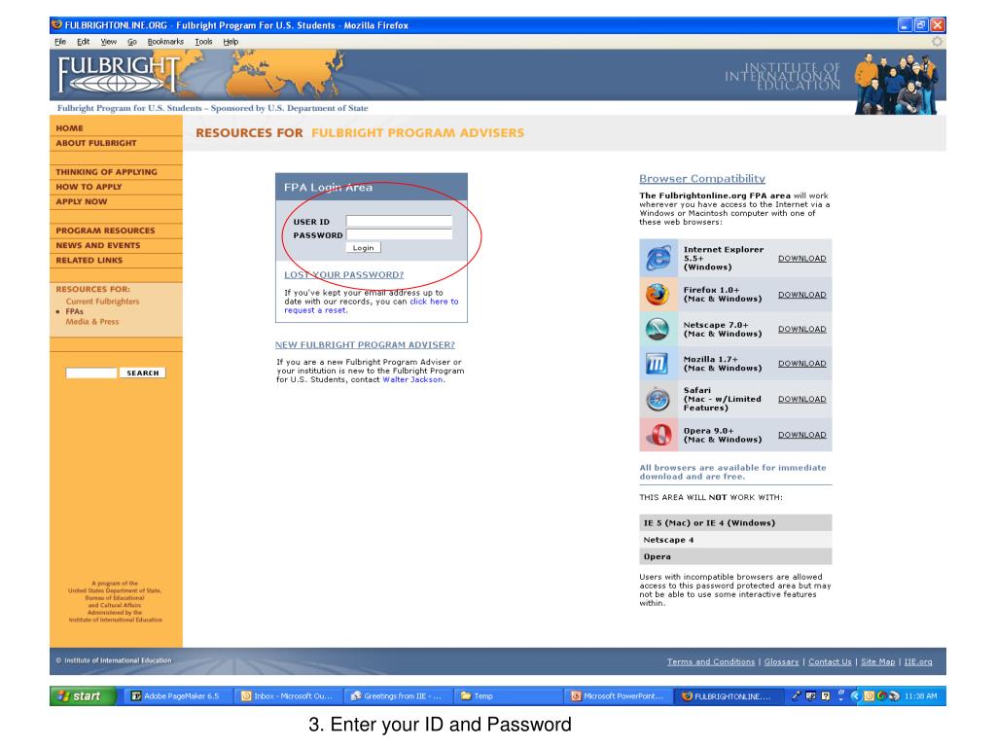Switch to Inbox - Microsoft Outlook taskbar item
This screenshot has height=747, width=996.
287,696
